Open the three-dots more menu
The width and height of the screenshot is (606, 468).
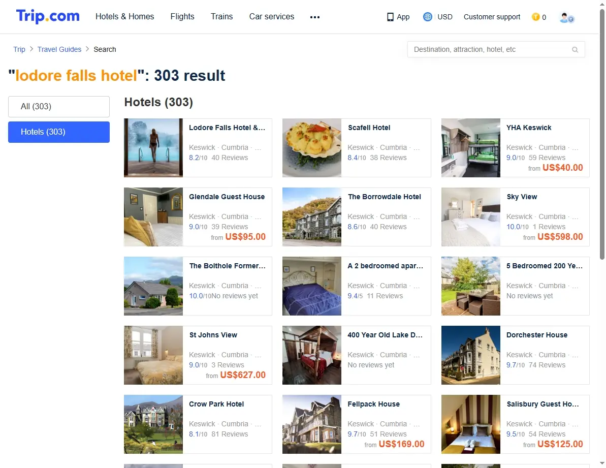315,17
